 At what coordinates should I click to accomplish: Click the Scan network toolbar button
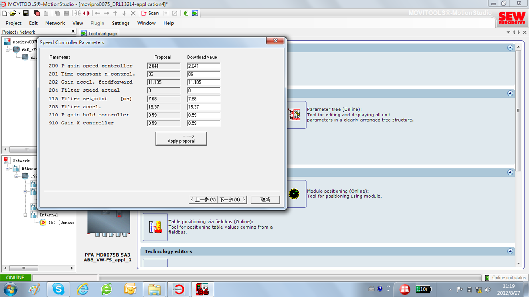[150, 13]
